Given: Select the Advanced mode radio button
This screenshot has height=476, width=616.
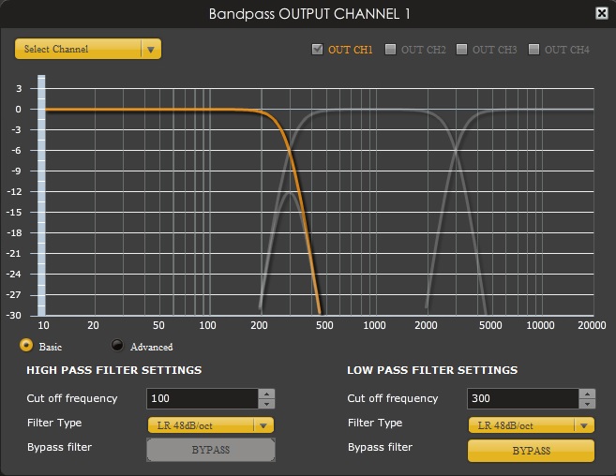Looking at the screenshot, I should (x=117, y=345).
